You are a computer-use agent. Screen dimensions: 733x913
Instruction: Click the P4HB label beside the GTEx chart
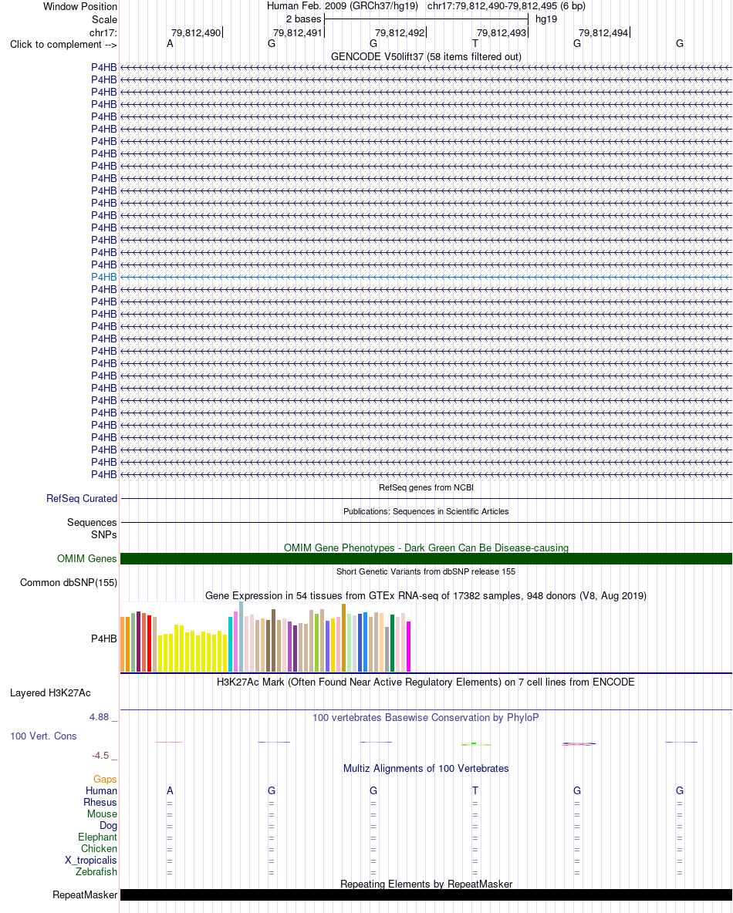103,638
